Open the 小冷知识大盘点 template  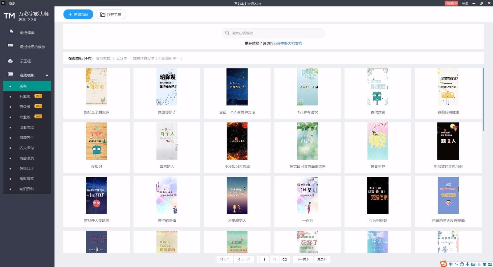point(237,147)
